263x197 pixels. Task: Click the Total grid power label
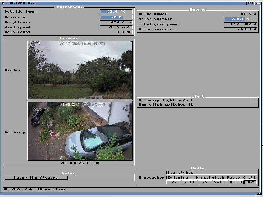tap(159, 24)
